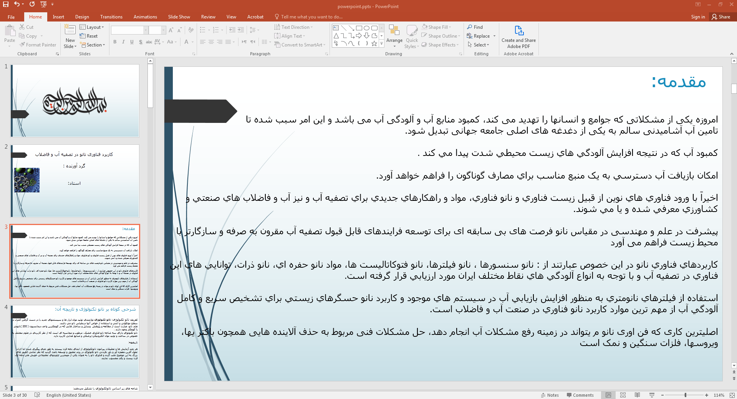Click the Reset slide button
This screenshot has height=399, width=737.
(89, 36)
